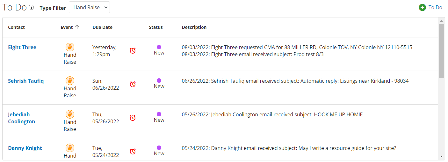Open Eight Three contact link
This screenshot has height=162, width=448.
tap(22, 47)
